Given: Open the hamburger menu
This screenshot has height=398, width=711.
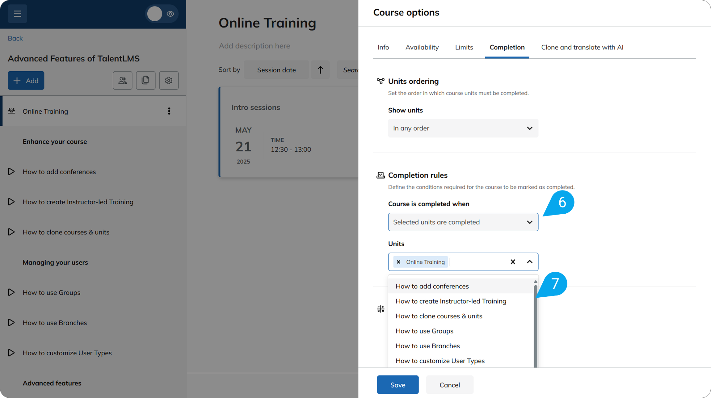Looking at the screenshot, I should [17, 14].
